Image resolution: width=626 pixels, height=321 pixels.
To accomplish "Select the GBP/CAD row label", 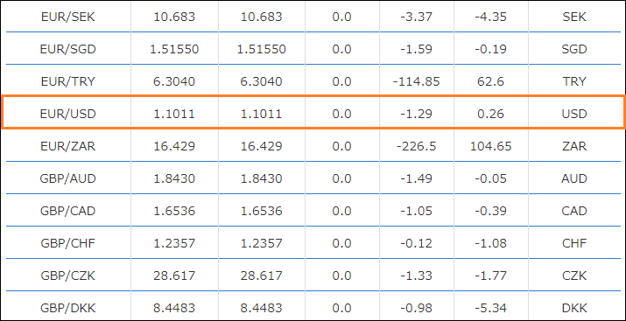I will click(x=68, y=211).
